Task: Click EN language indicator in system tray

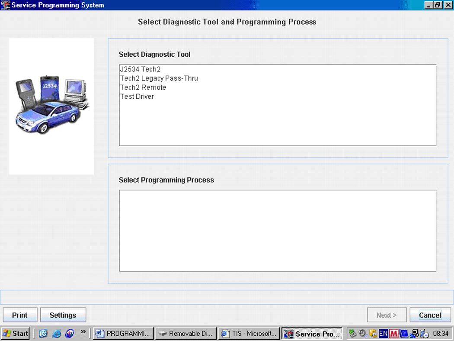Action: (x=383, y=334)
